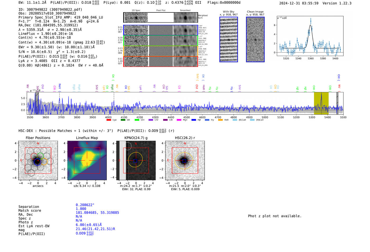Screen dimensions: 370x252
Task: Select the magenta MgII legend swatch
Action: 179,120
